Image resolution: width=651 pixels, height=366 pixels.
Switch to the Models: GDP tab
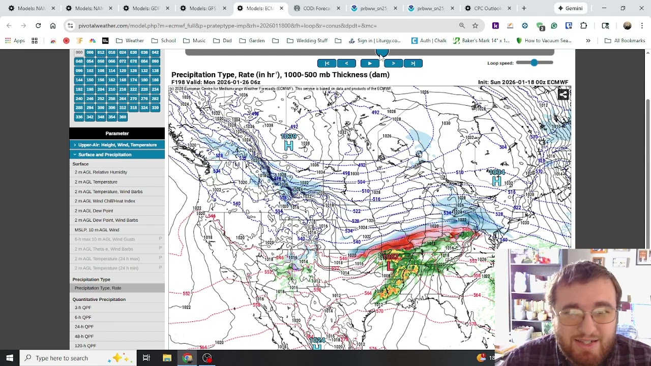tap(145, 8)
